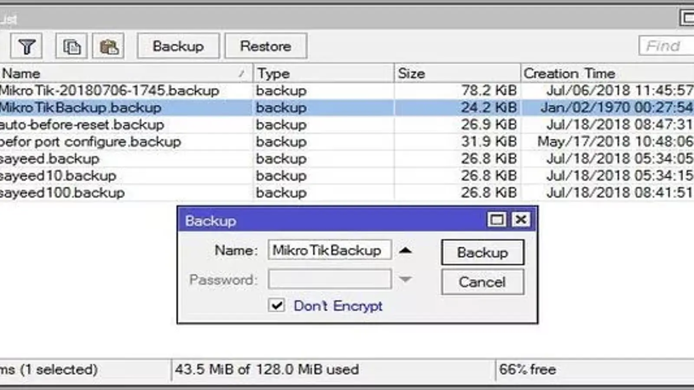Sort files by Type column header

(323, 74)
